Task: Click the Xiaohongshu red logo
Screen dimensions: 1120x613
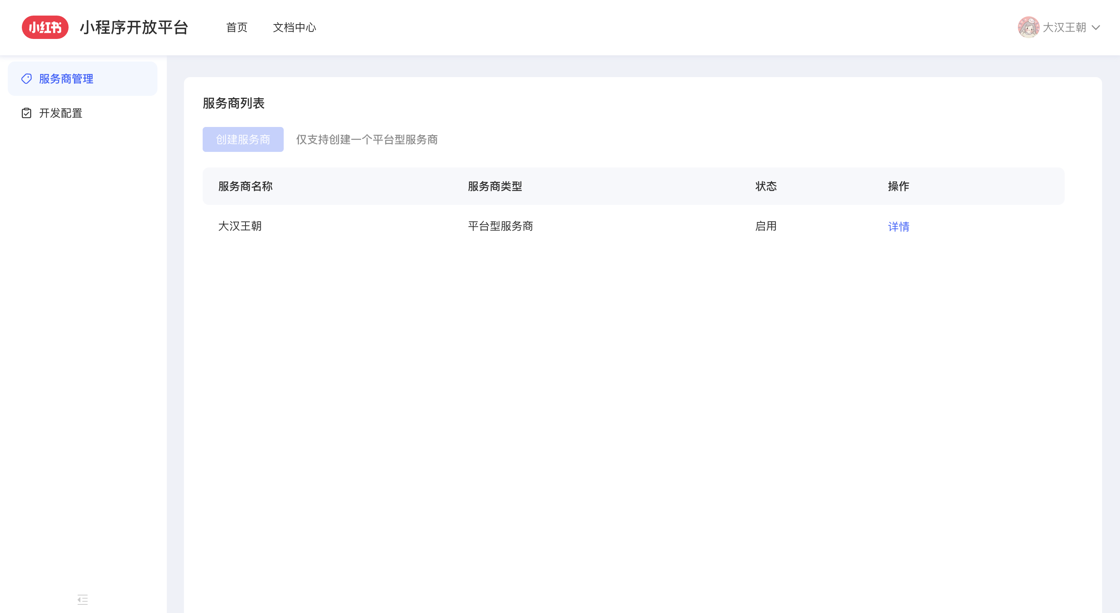Action: [x=45, y=27]
